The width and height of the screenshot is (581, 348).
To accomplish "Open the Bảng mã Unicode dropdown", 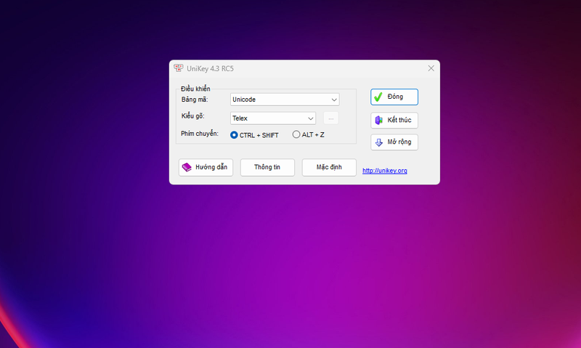I will click(285, 100).
